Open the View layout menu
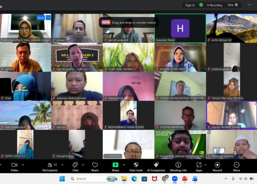257x184 pixels. point(232,5)
